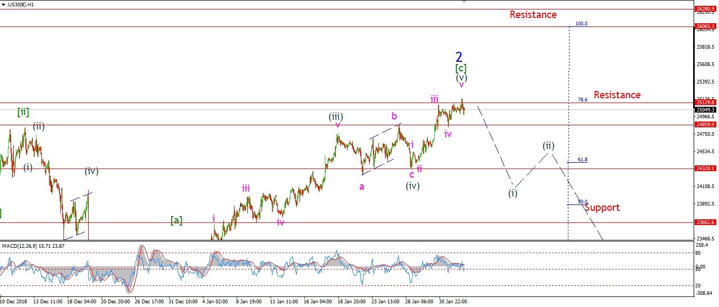The image size is (719, 307).
Task: Click the MACD(12,26,9) indicator label
Action: tap(33, 246)
